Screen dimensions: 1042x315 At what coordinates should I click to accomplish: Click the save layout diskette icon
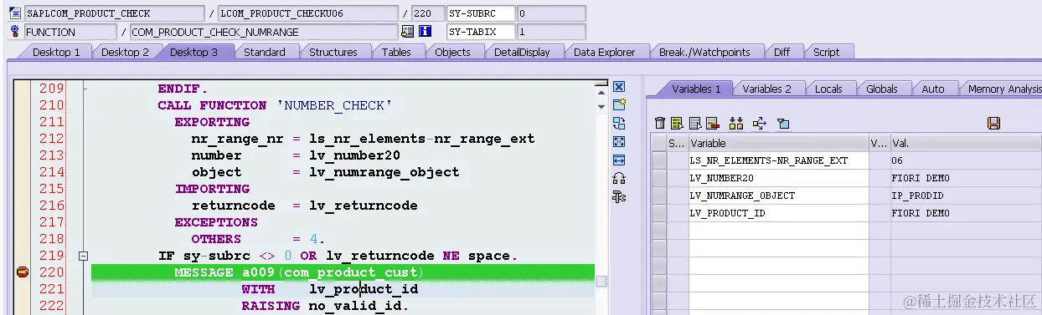point(993,123)
